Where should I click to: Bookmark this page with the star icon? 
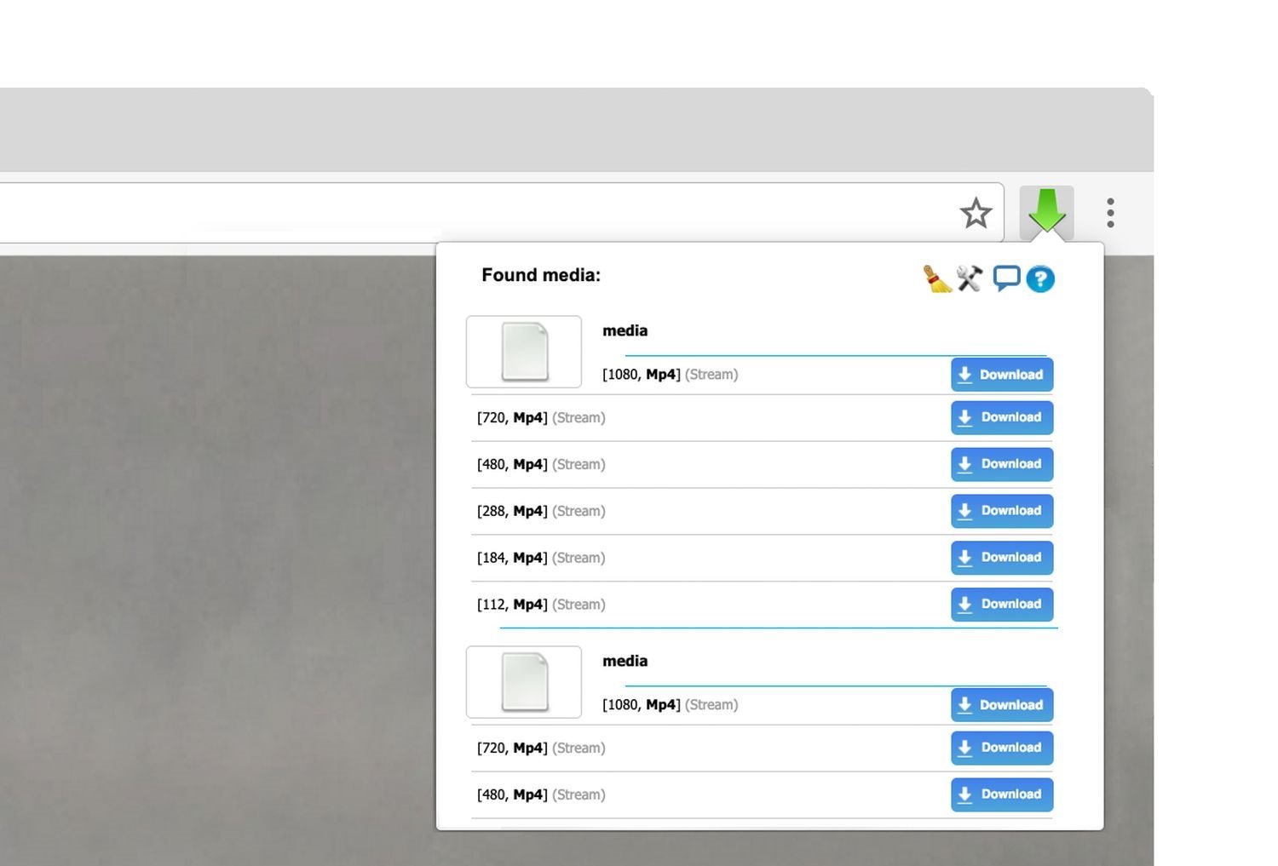pos(976,213)
